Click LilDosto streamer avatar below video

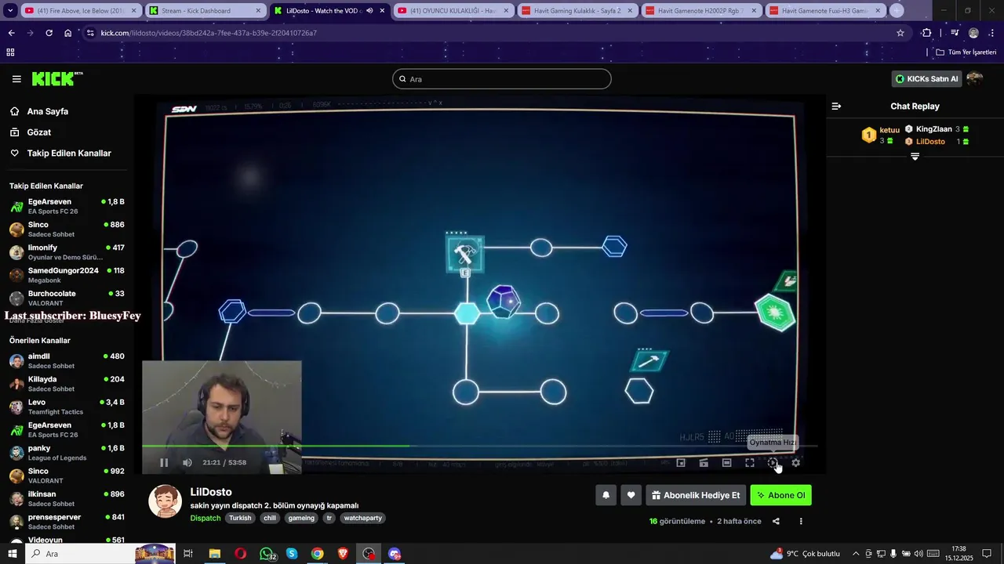point(166,501)
